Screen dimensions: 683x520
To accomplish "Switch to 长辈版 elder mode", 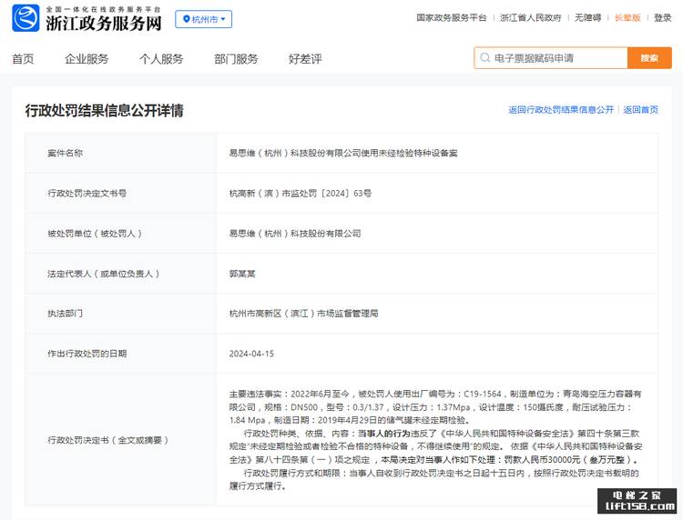I will coord(627,18).
